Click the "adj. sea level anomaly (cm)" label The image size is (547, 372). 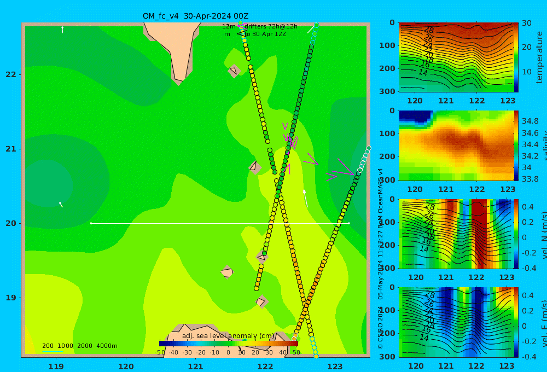point(228,336)
